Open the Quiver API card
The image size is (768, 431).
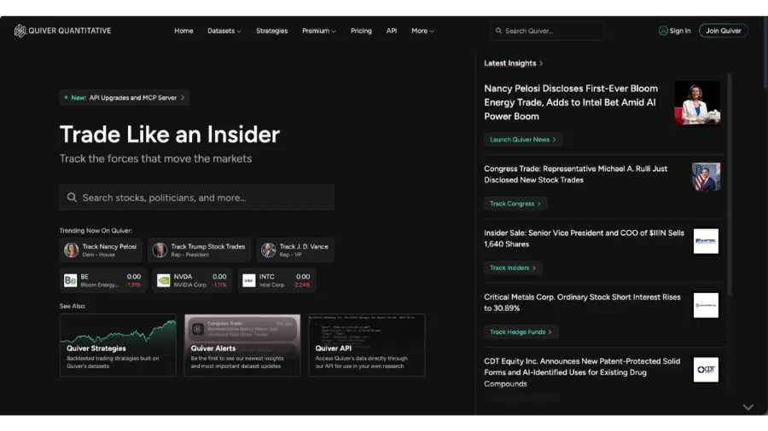pyautogui.click(x=367, y=345)
